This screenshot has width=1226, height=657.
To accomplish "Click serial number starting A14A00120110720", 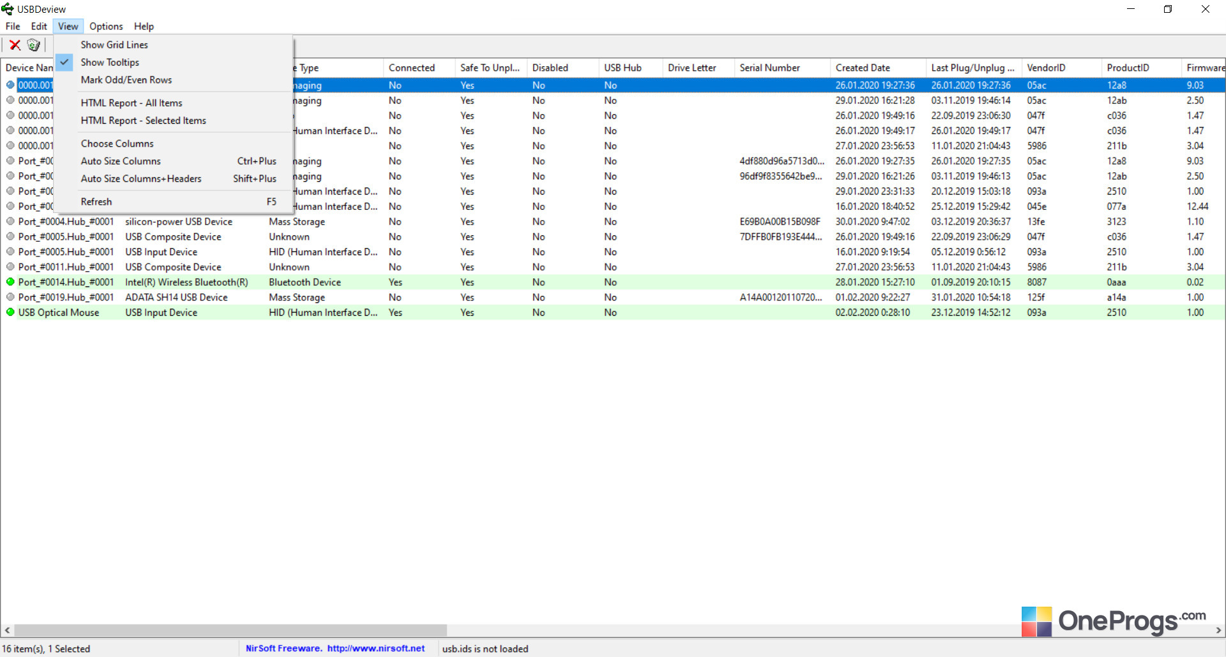I will 781,297.
